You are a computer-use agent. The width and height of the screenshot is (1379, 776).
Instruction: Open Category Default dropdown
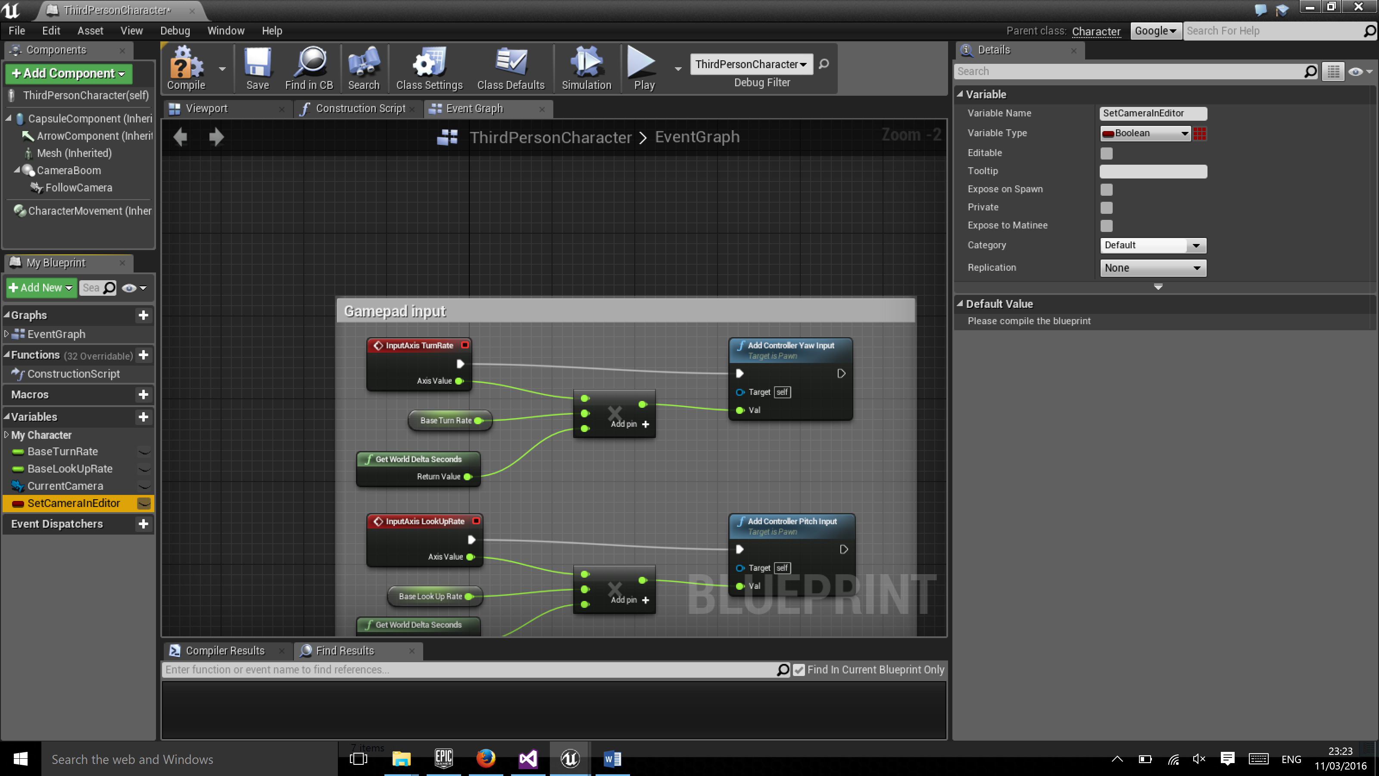click(x=1153, y=245)
